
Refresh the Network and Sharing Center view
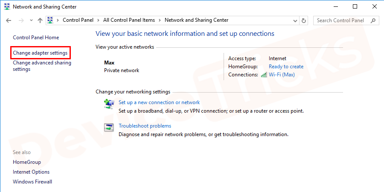[x=304, y=20]
